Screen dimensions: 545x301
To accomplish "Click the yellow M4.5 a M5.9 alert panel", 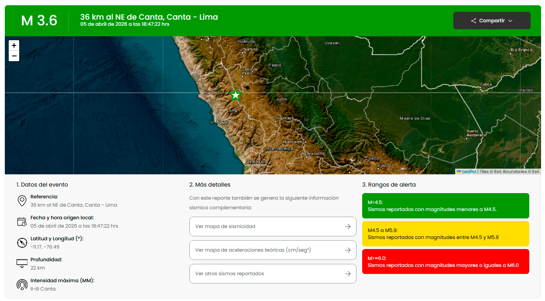I will pos(446,233).
